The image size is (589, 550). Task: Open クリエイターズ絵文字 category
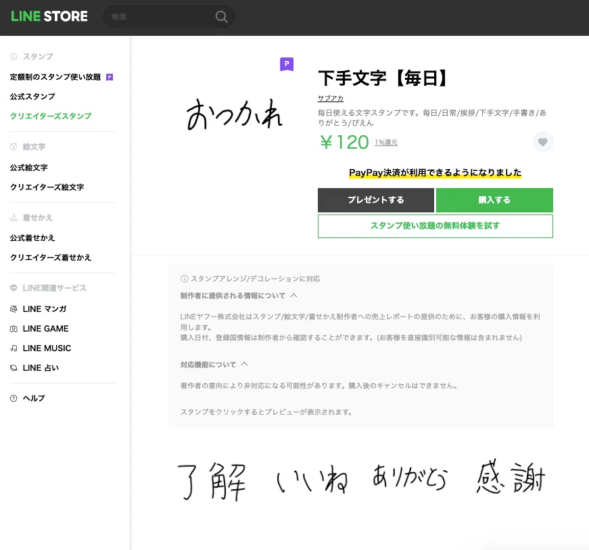tap(47, 187)
